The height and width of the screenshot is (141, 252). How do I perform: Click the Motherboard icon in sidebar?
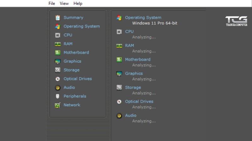tap(58, 53)
